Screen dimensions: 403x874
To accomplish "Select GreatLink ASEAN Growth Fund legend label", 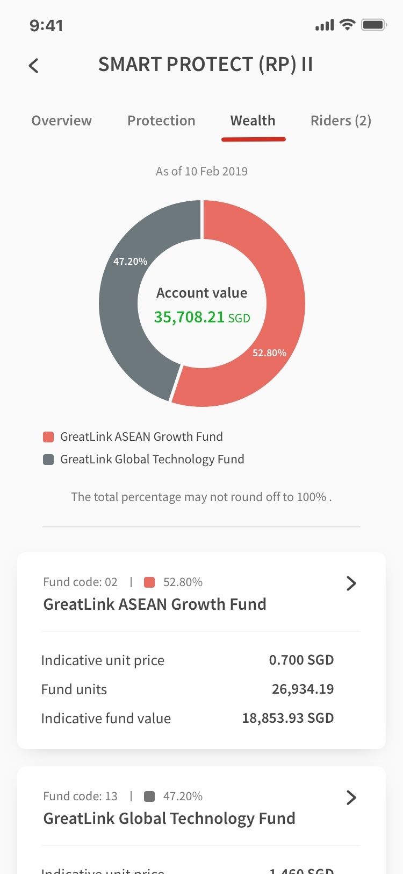I will (141, 437).
